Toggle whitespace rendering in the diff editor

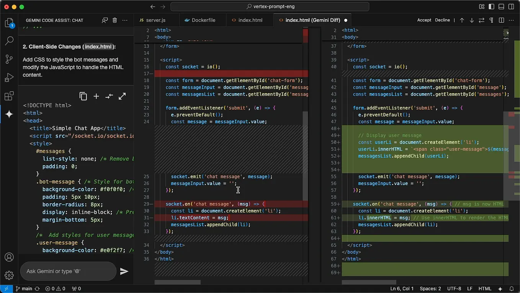coord(491,20)
